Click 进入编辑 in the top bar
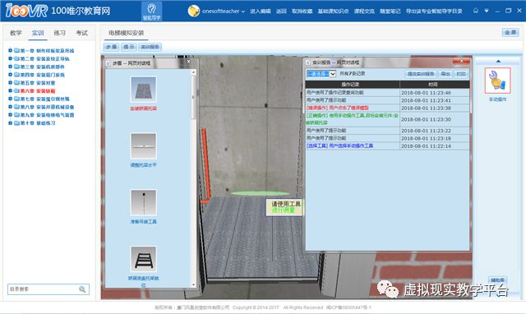 coord(261,11)
